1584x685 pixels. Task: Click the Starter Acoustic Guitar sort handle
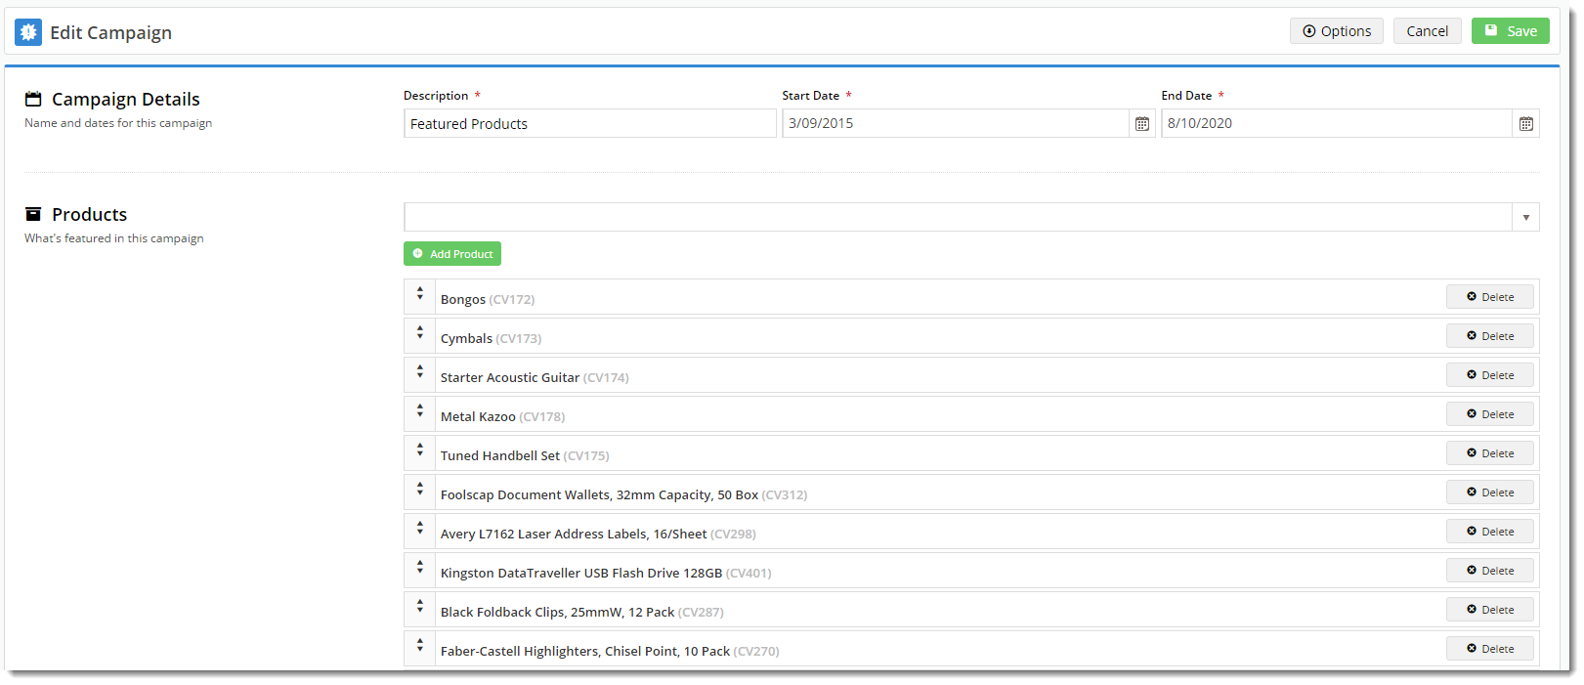pos(420,370)
